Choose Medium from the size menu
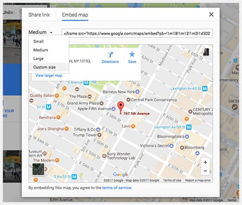 [x=40, y=50]
